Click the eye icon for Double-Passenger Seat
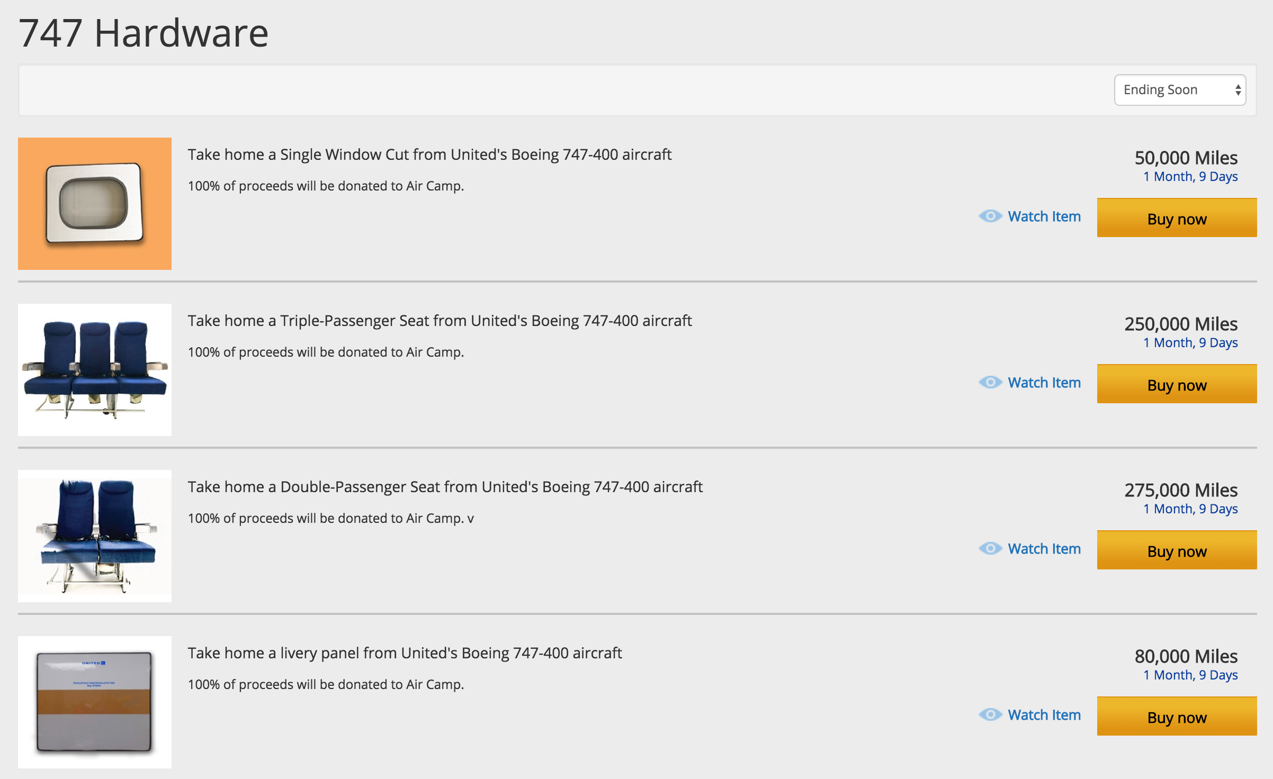The height and width of the screenshot is (779, 1273). [990, 549]
